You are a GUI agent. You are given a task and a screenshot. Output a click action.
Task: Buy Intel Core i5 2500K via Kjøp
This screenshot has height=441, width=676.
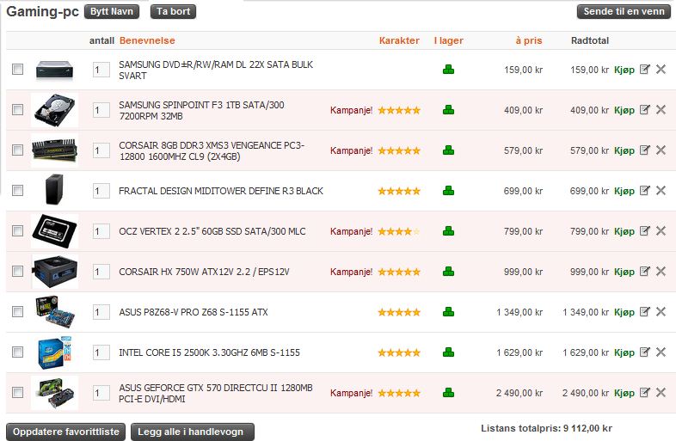pyautogui.click(x=624, y=353)
